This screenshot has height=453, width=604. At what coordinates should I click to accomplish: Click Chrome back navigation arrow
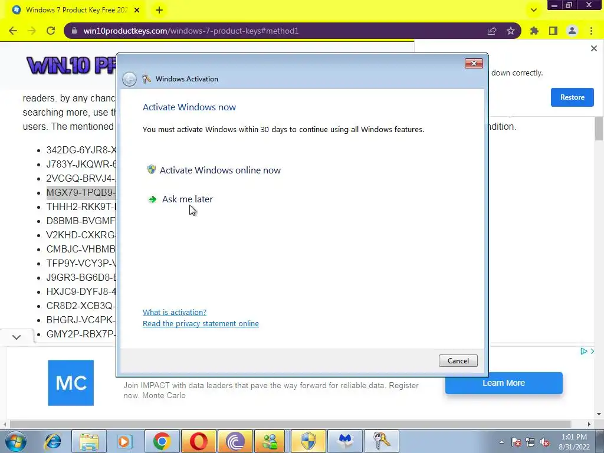click(x=13, y=31)
